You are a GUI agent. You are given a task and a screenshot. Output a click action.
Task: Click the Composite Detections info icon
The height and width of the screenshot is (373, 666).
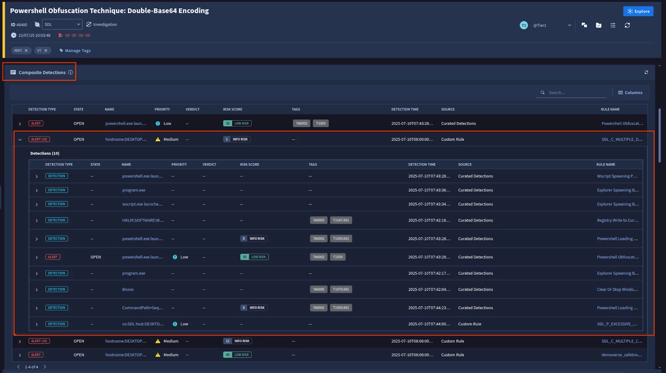point(70,72)
